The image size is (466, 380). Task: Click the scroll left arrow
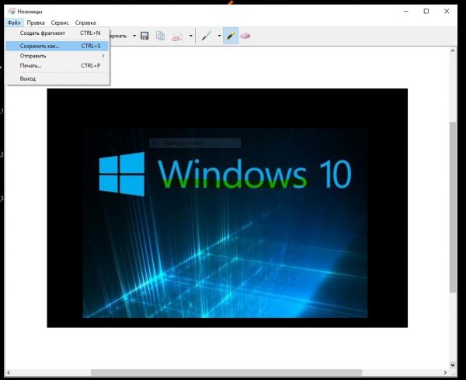9,372
